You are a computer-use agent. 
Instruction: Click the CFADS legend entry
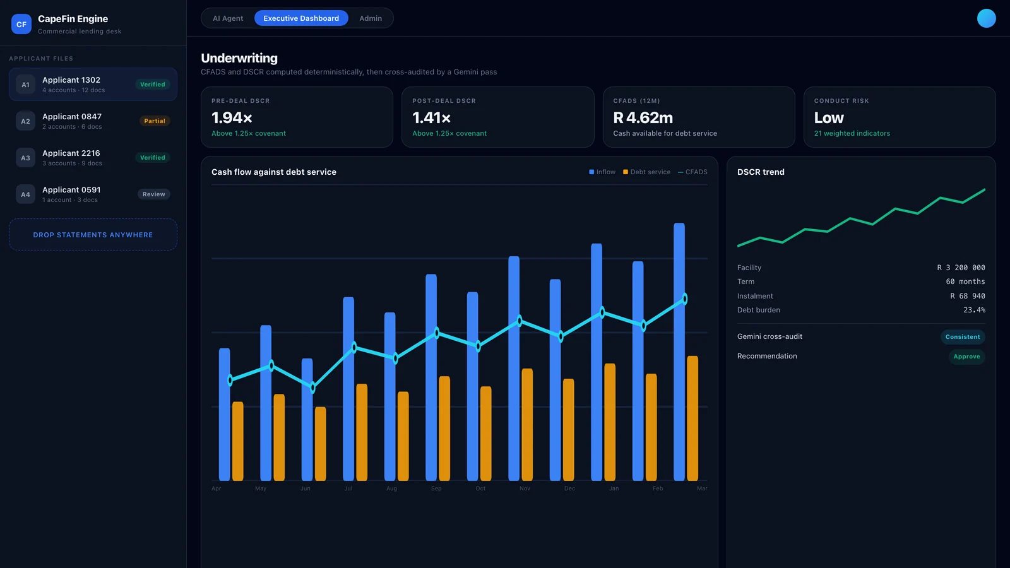click(x=692, y=172)
